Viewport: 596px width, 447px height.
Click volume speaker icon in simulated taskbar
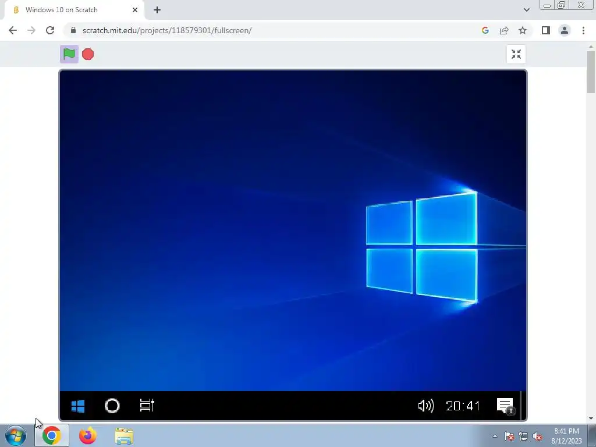(x=425, y=406)
